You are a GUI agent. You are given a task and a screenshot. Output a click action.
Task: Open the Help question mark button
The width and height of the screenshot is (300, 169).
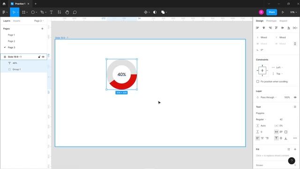tap(292, 161)
